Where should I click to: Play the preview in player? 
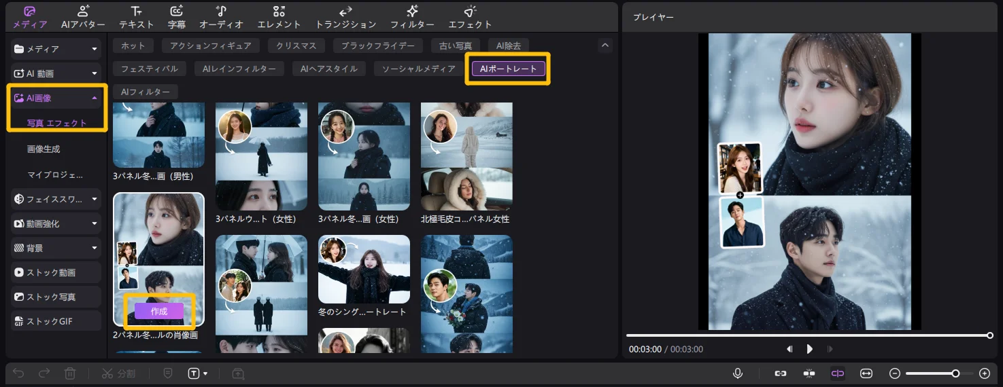click(x=809, y=349)
